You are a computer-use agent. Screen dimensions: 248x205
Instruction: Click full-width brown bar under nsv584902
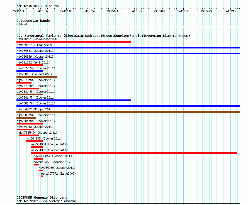128,112
